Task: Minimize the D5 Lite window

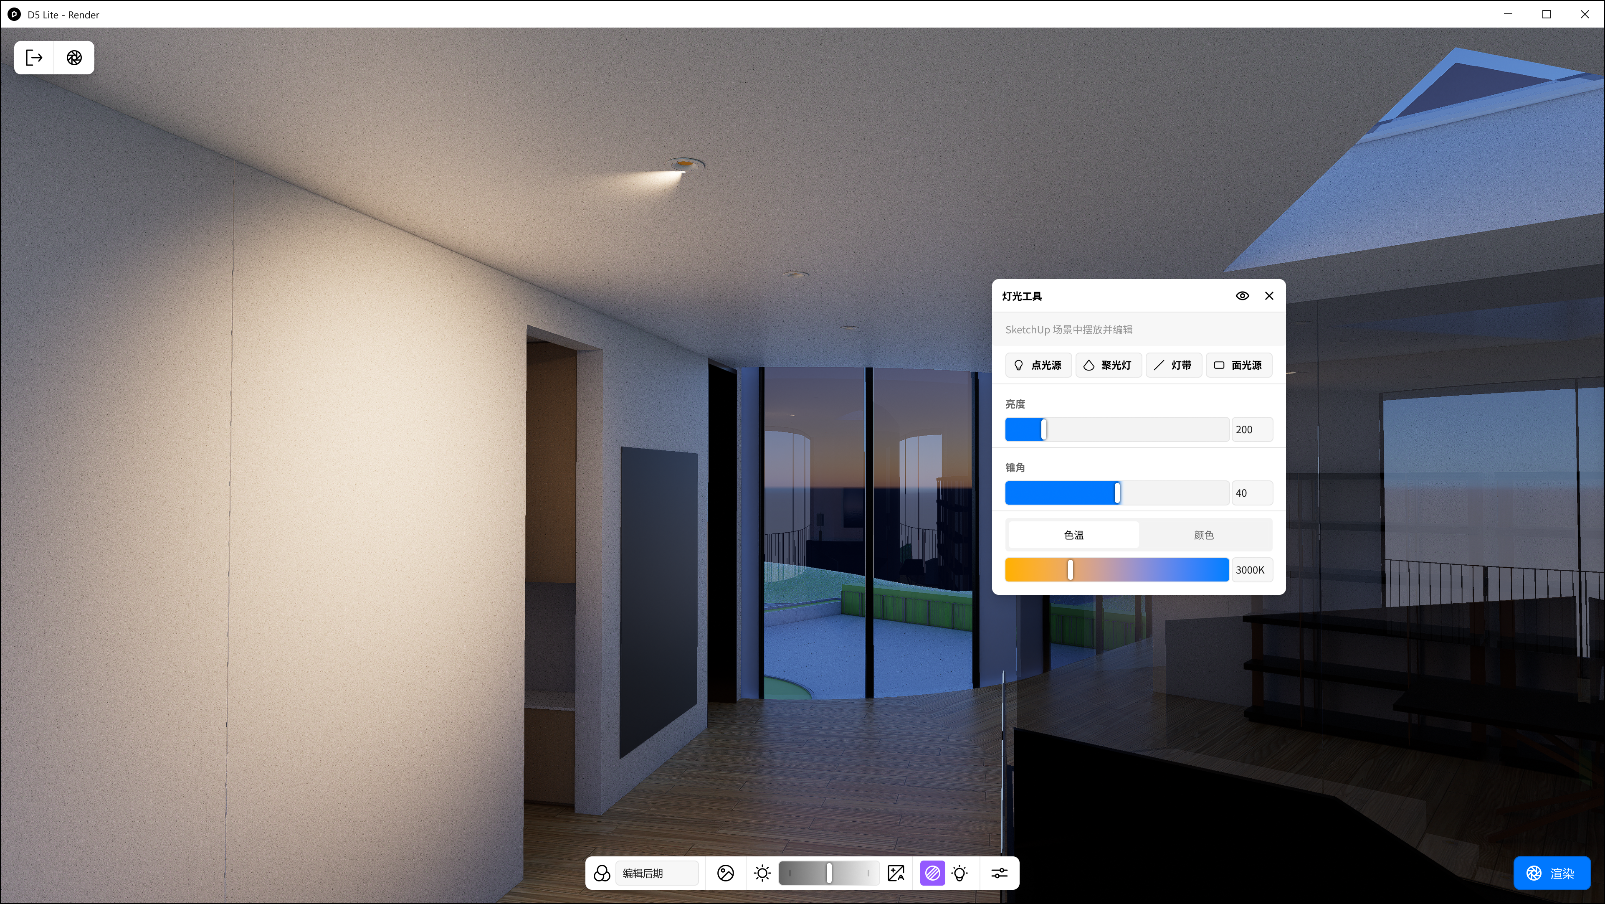Action: point(1508,14)
